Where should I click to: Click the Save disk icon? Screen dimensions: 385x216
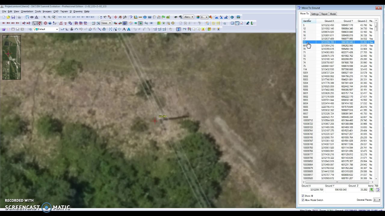coord(13,17)
